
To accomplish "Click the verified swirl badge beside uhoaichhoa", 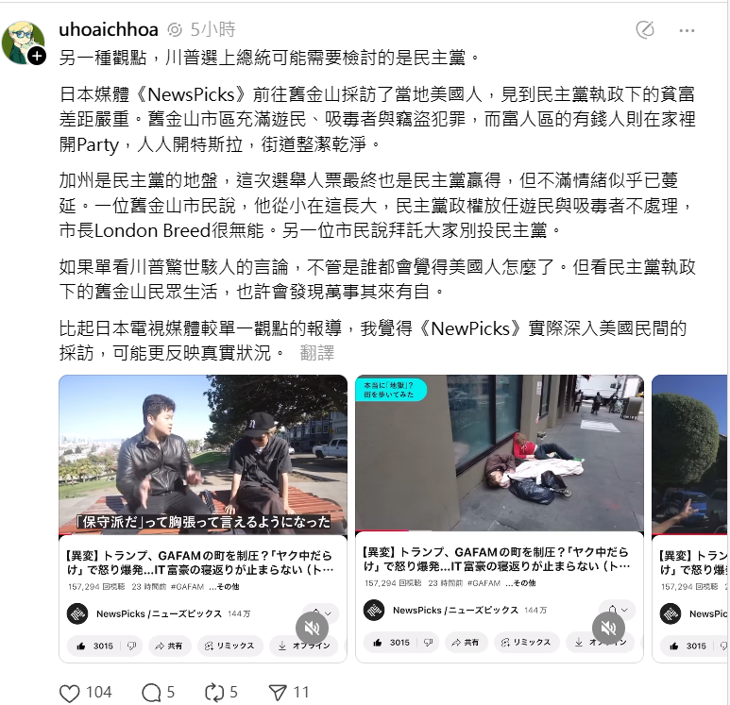I will [175, 30].
